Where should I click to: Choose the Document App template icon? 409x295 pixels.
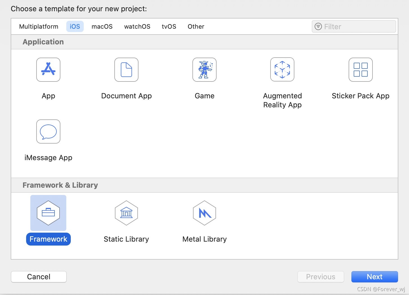(126, 70)
